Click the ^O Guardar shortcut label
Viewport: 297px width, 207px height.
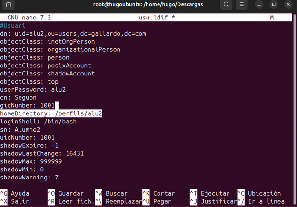pyautogui.click(x=66, y=193)
